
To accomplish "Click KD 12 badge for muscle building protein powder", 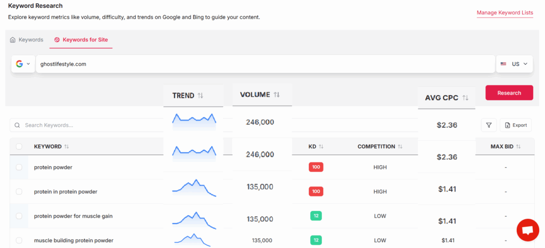I will 316,240.
